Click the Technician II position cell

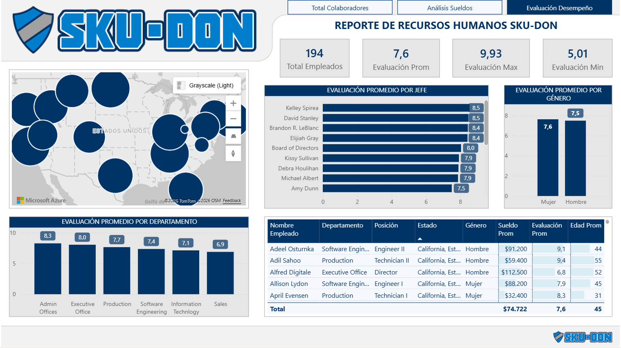click(391, 260)
